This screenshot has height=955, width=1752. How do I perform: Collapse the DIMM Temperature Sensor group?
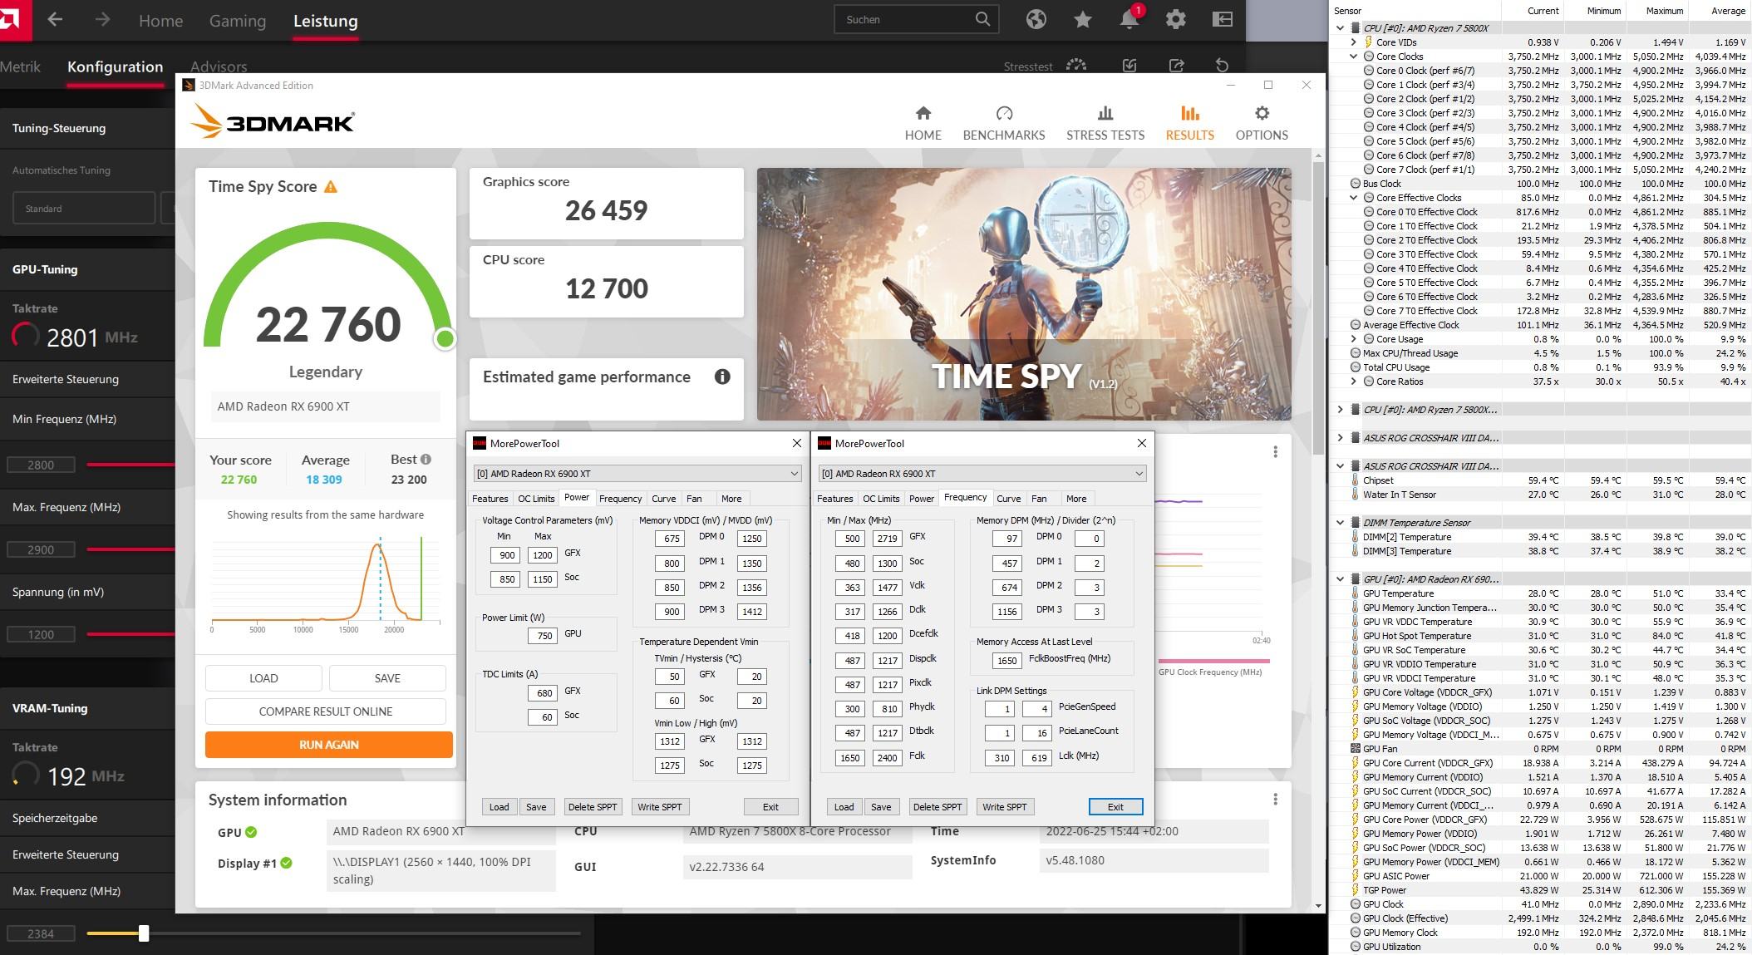pyautogui.click(x=1340, y=523)
